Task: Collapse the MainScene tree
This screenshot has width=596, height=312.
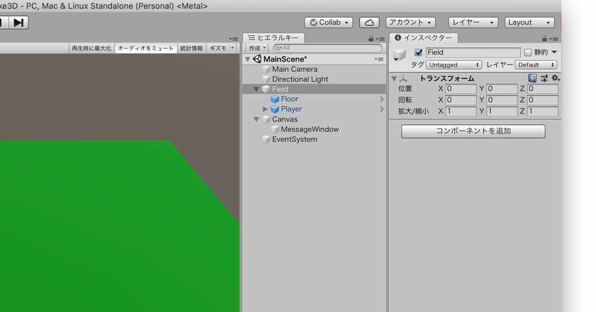Action: coord(248,59)
